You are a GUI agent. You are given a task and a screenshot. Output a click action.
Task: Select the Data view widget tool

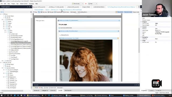coord(44,12)
